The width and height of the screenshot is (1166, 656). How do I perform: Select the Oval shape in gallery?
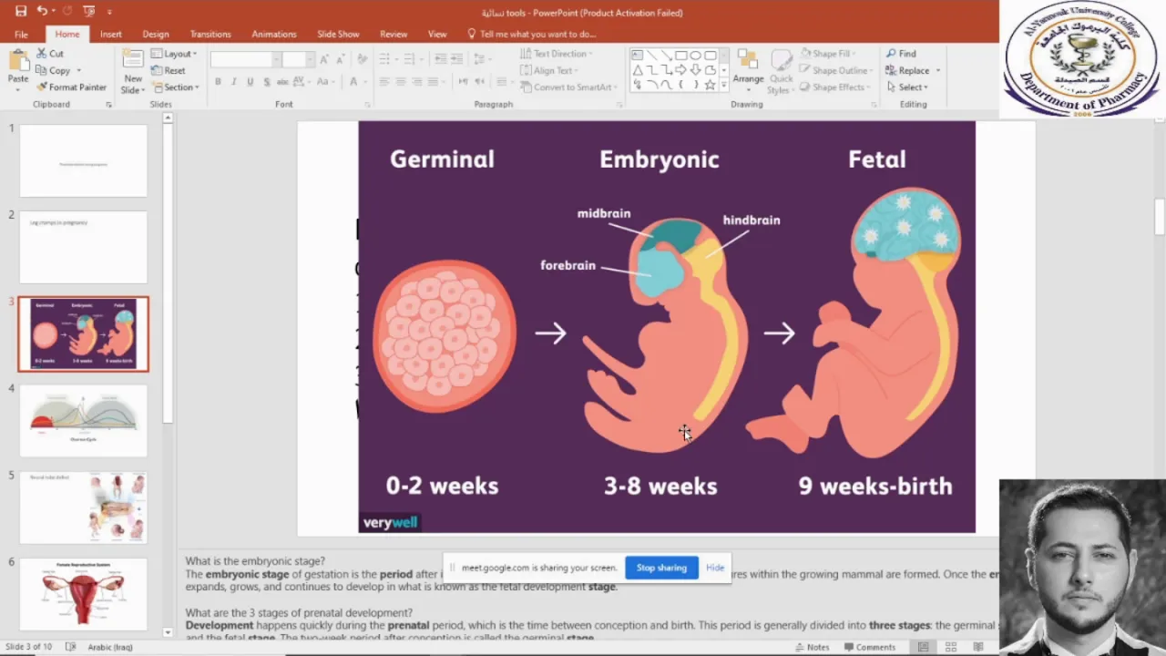pyautogui.click(x=695, y=56)
